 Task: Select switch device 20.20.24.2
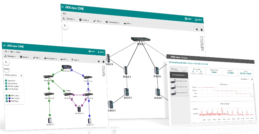tap(157, 71)
